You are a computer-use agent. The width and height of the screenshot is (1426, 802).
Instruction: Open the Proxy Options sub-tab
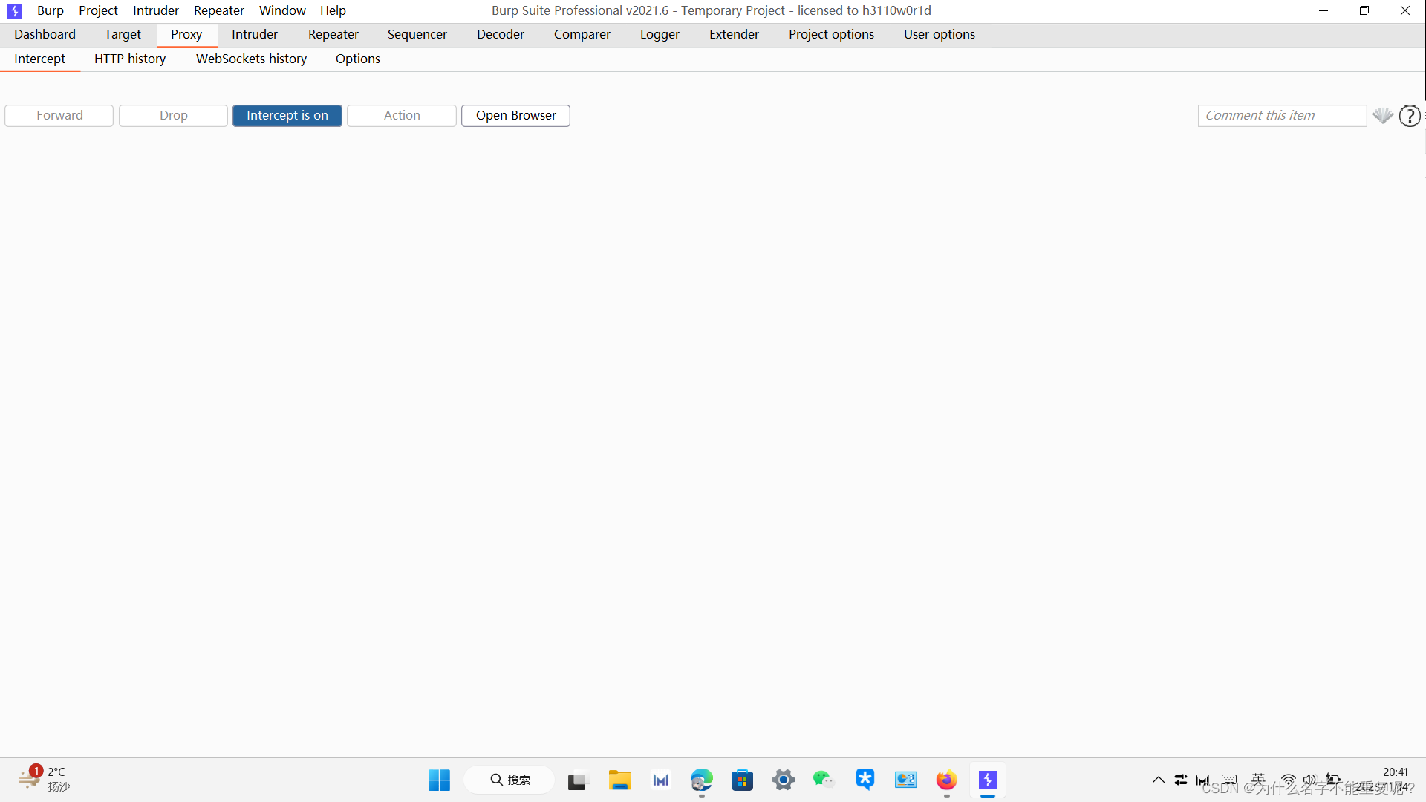tap(357, 59)
